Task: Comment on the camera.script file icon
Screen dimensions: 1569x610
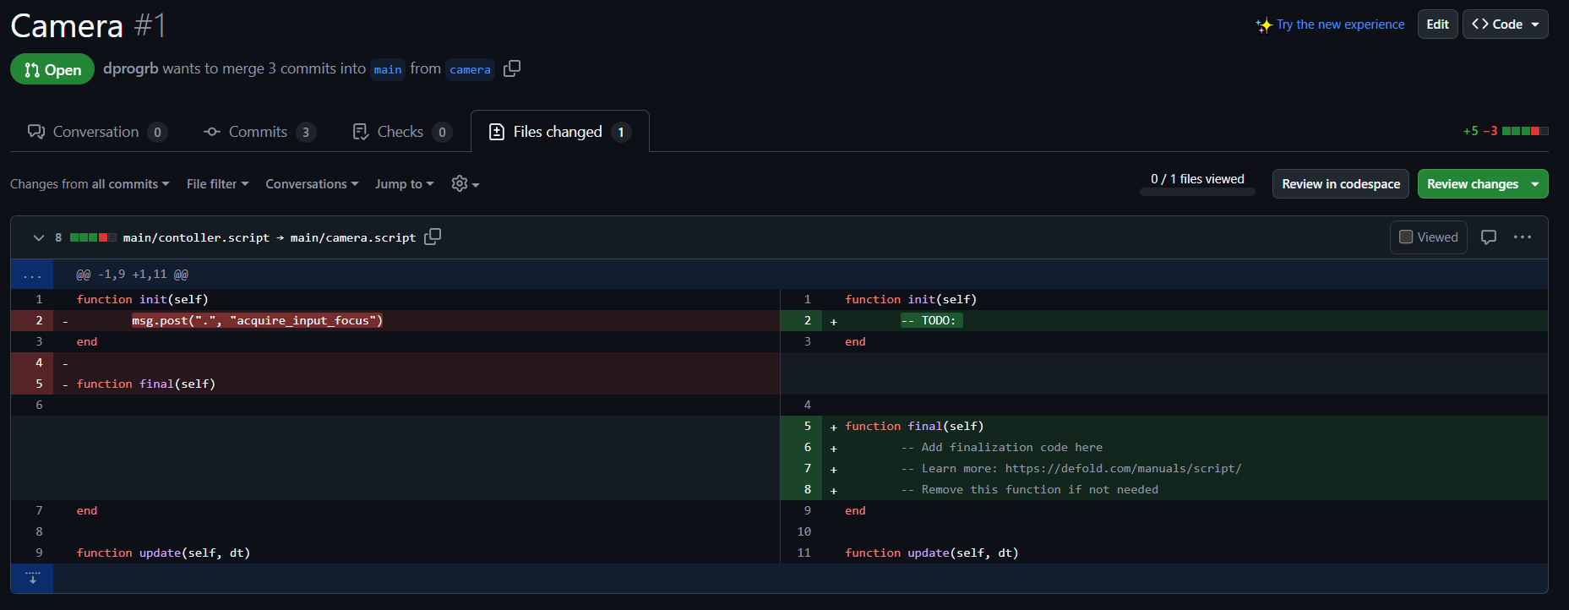Action: click(x=1489, y=237)
